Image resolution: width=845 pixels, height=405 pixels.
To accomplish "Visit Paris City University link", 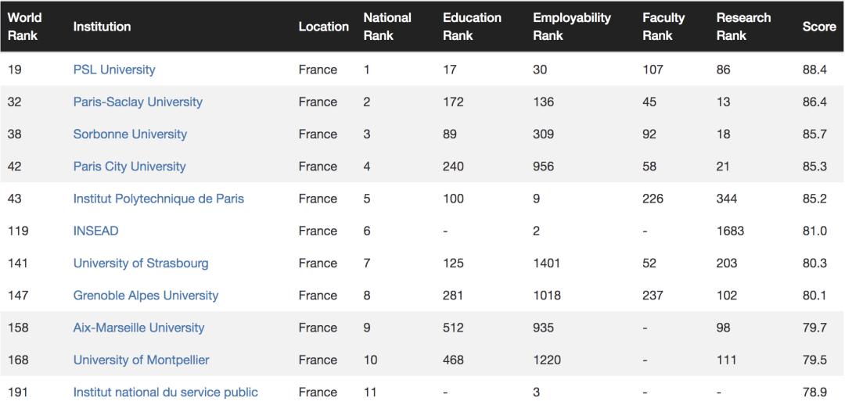I will 129,167.
